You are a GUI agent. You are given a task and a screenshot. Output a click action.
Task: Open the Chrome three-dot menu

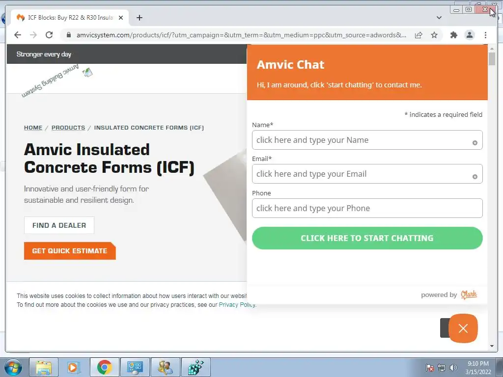486,35
